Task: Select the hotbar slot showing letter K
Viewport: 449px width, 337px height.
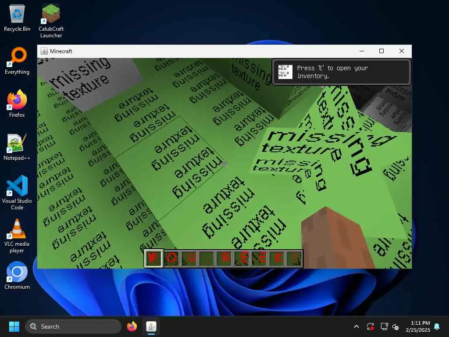Action: point(277,258)
